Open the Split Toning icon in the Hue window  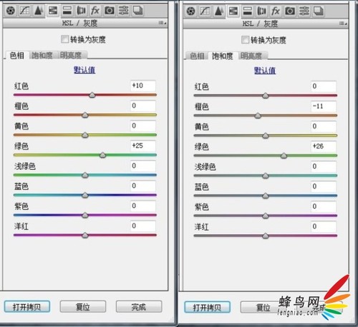[x=67, y=11]
